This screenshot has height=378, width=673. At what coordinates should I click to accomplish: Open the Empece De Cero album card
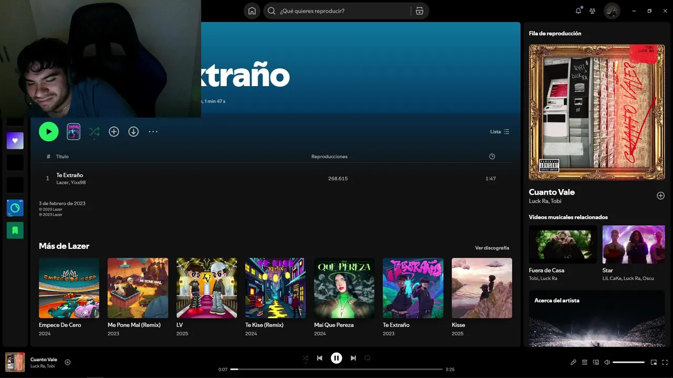(x=69, y=297)
